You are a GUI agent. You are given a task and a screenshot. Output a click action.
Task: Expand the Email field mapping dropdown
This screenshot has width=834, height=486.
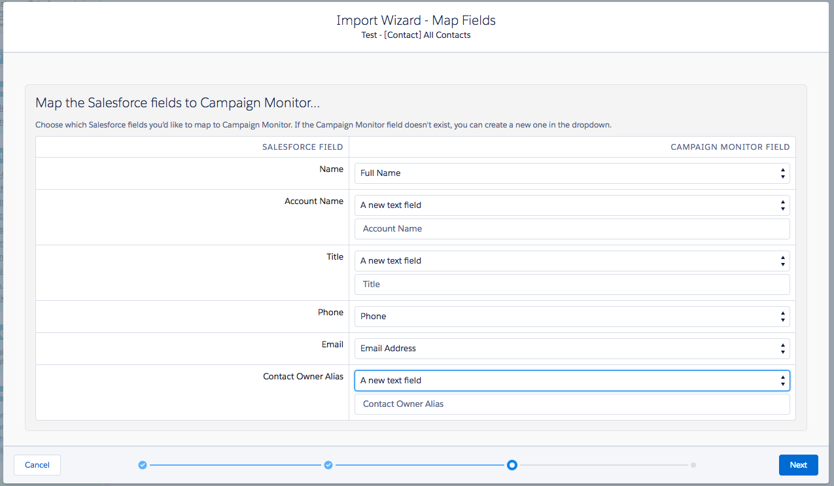coord(572,349)
